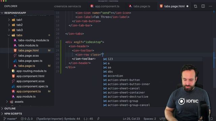216x121 pixels.
Task: Click the HTML5 icon beside app.component.html
Action: 13,76
